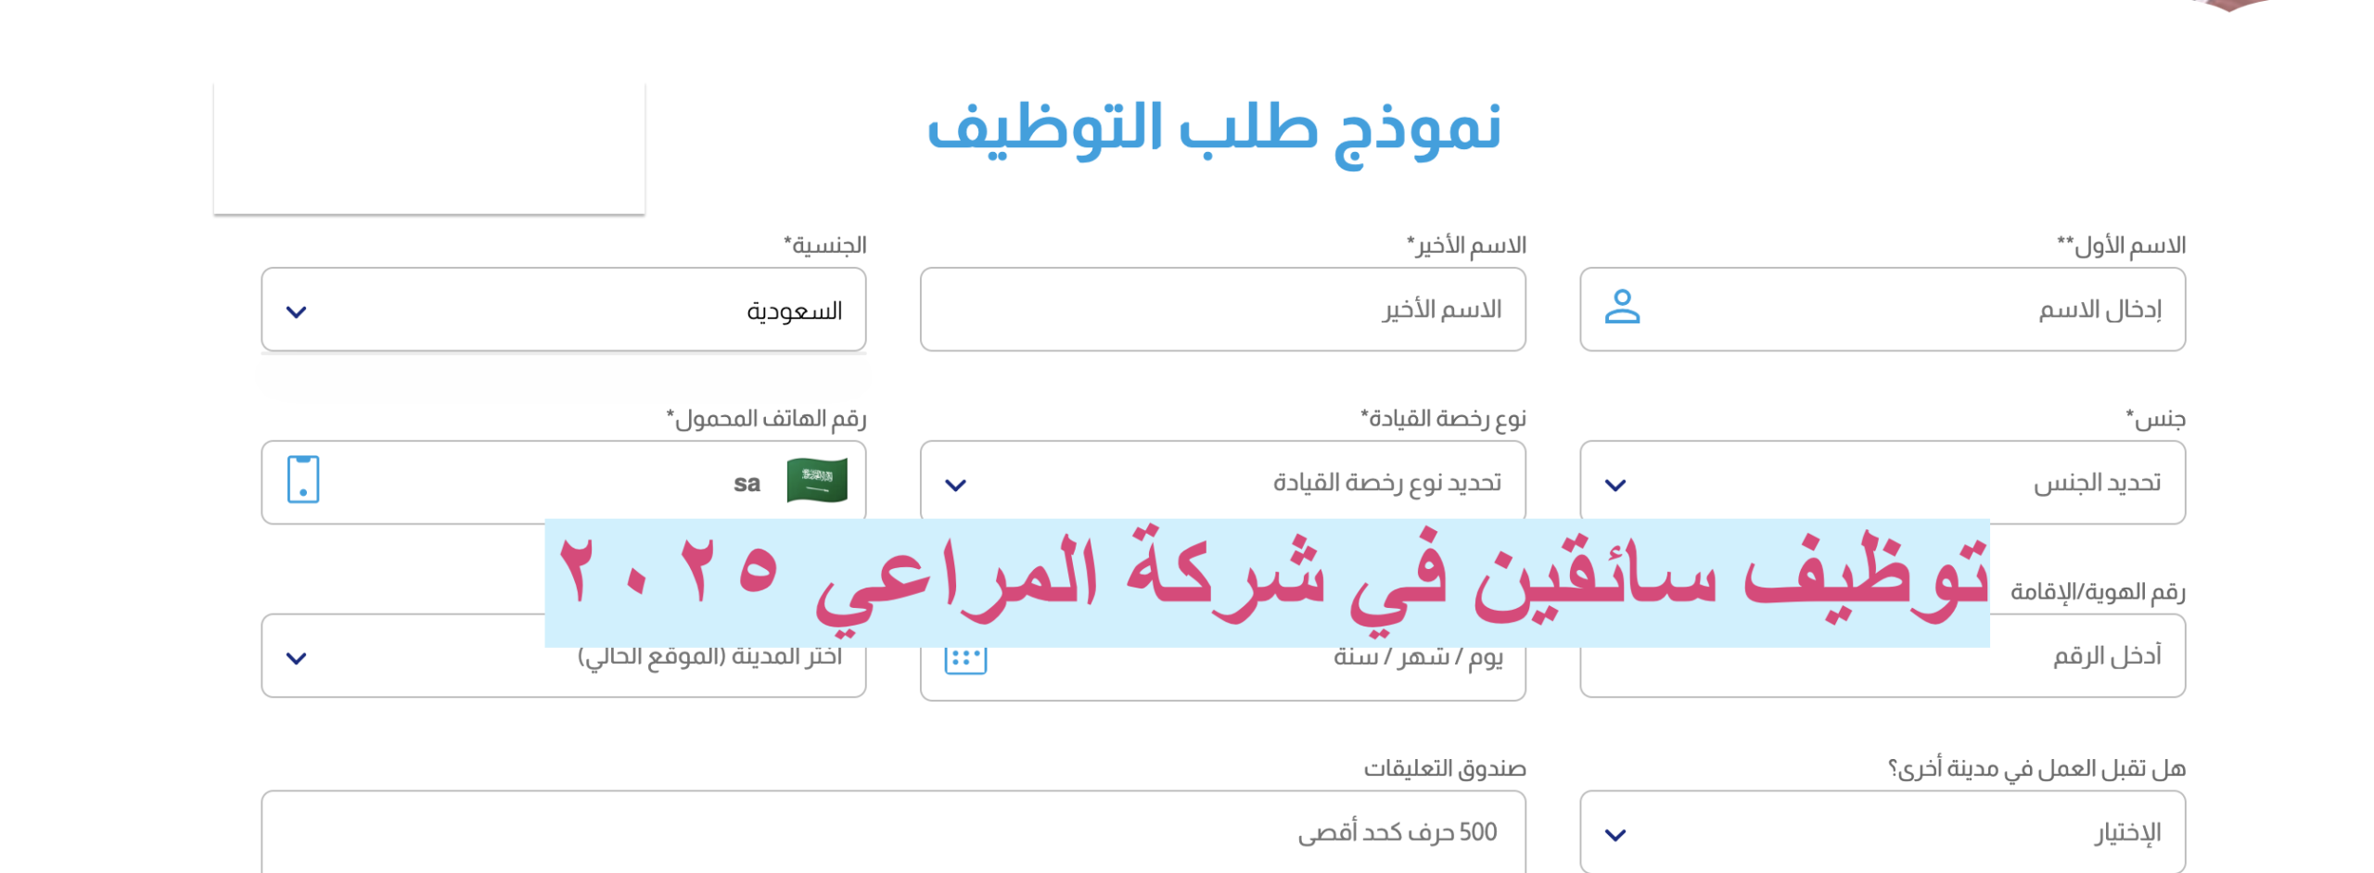Click the comments box with 500 حرف placeholder

click(x=893, y=831)
